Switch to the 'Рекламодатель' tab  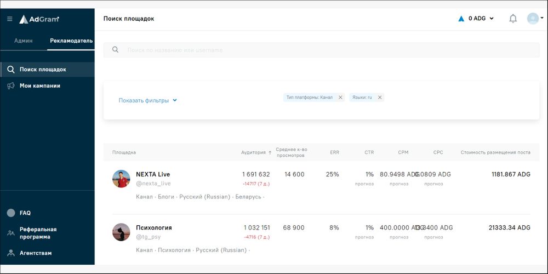[x=71, y=41]
